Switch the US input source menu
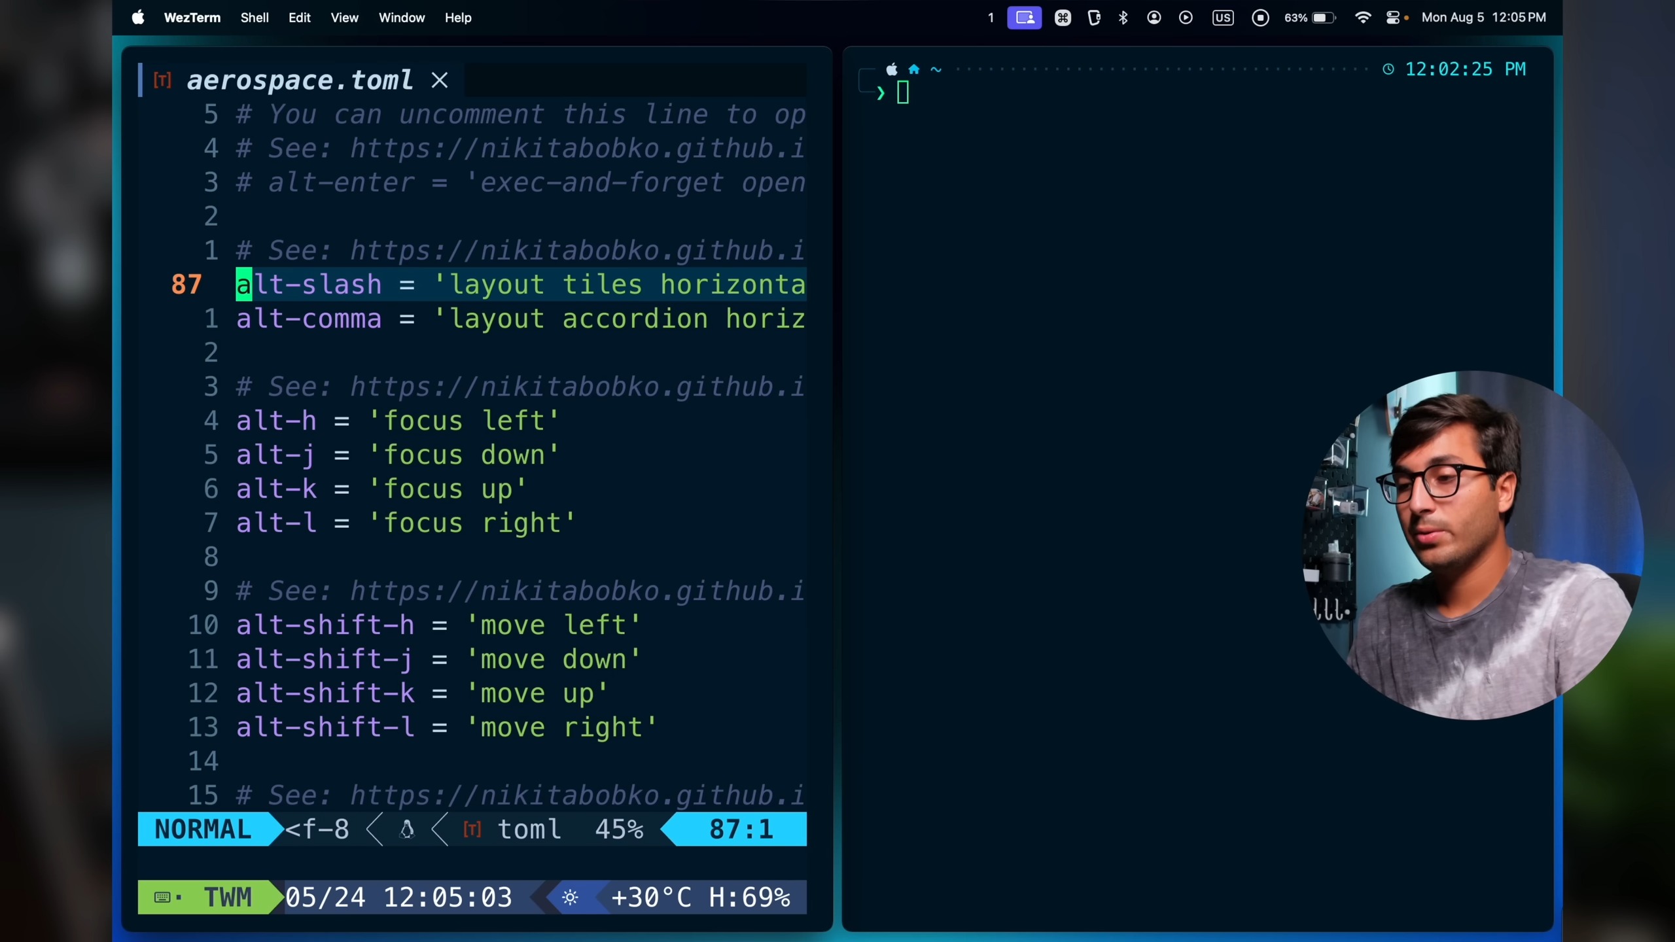Screen dimensions: 1675x942 click(1222, 18)
